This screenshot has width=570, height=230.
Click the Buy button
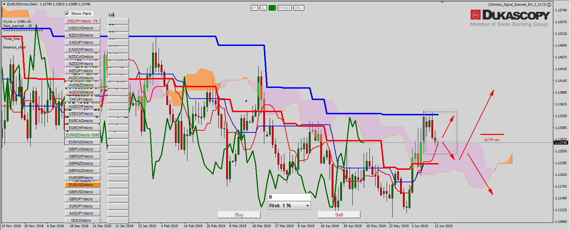(239, 215)
